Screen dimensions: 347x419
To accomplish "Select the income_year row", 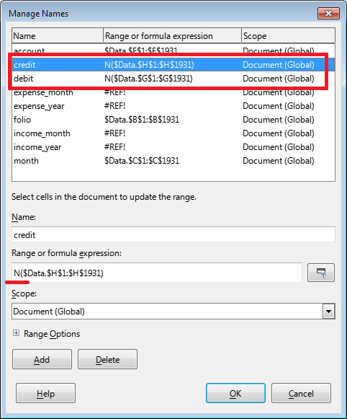I will pyautogui.click(x=173, y=147).
